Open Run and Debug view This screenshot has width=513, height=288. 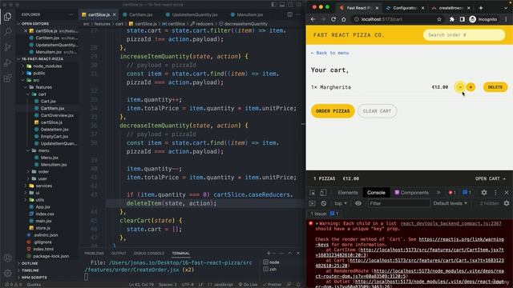(x=7, y=62)
